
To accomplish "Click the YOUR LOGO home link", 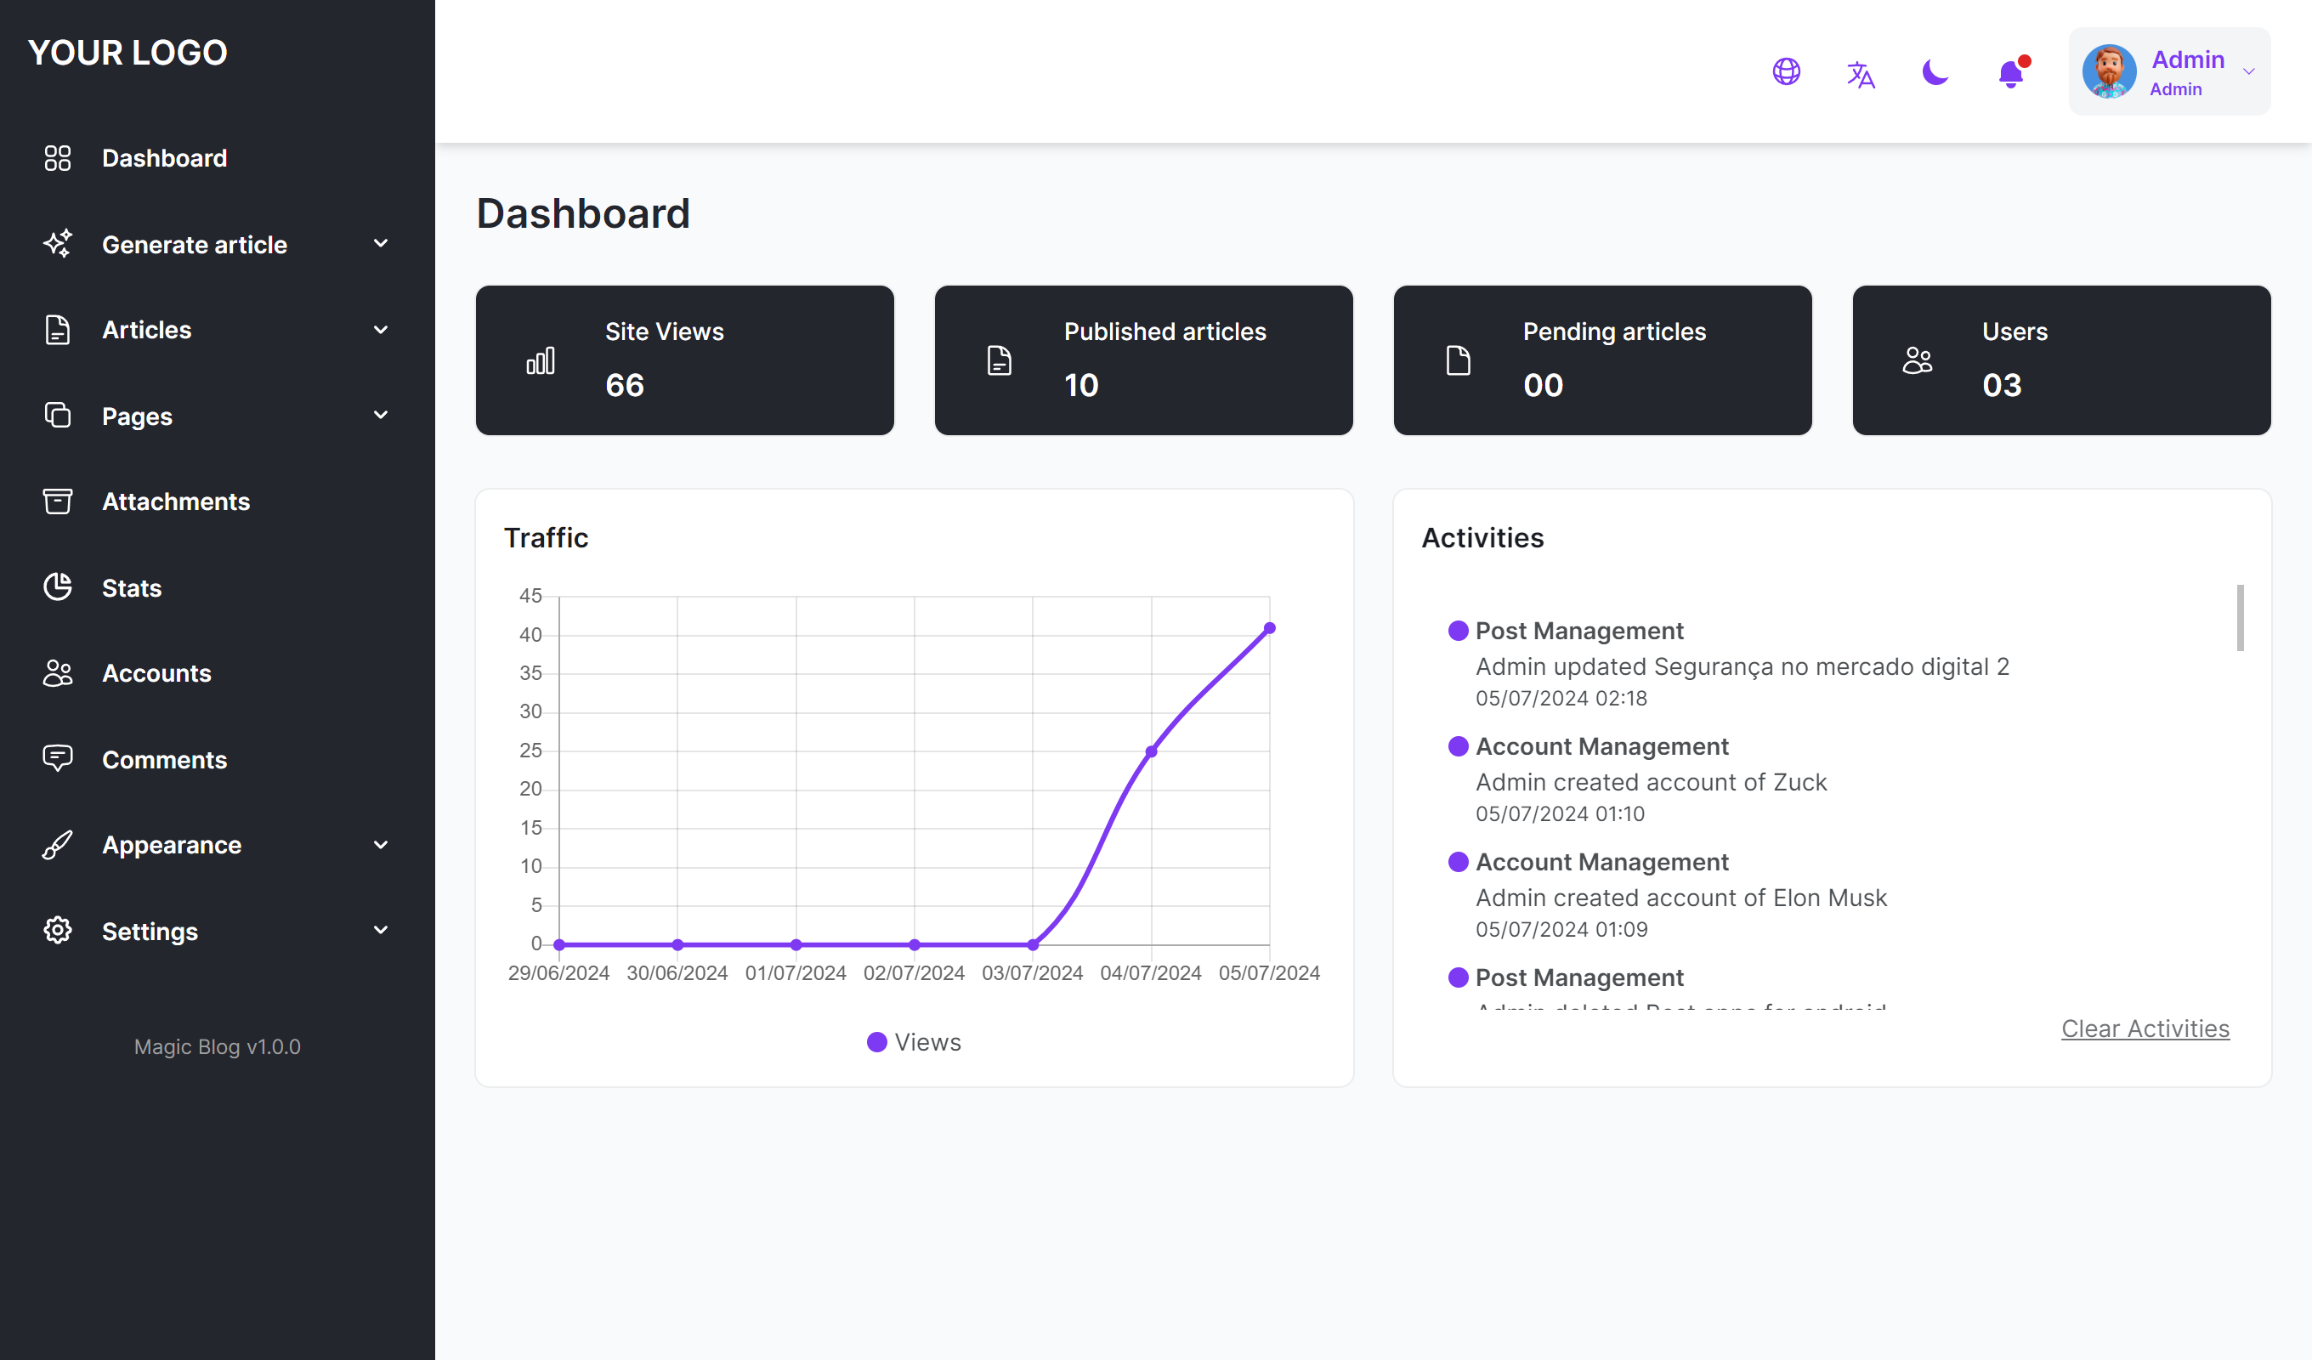I will [x=127, y=53].
